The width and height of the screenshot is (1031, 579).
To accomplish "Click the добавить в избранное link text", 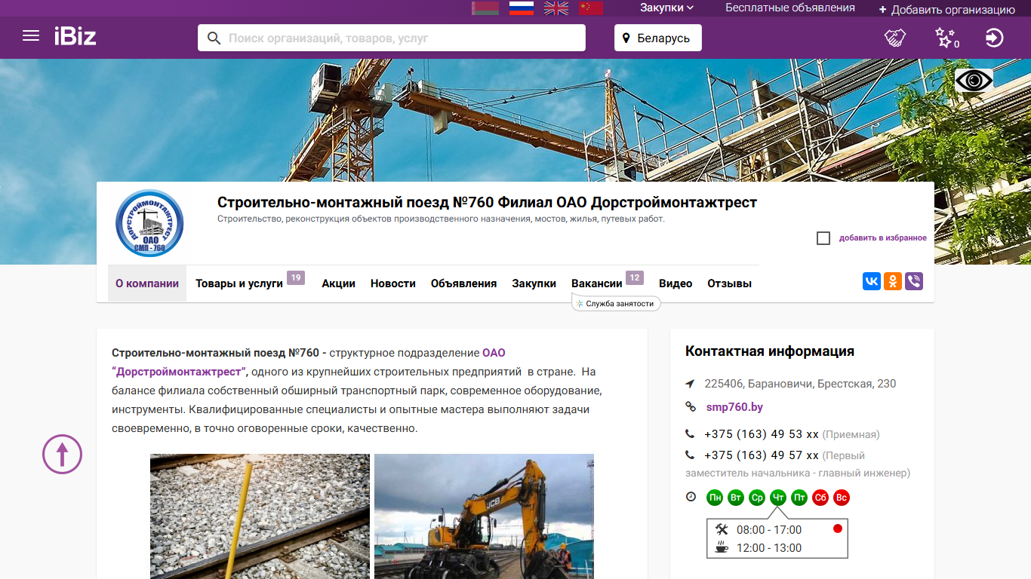I will point(883,238).
